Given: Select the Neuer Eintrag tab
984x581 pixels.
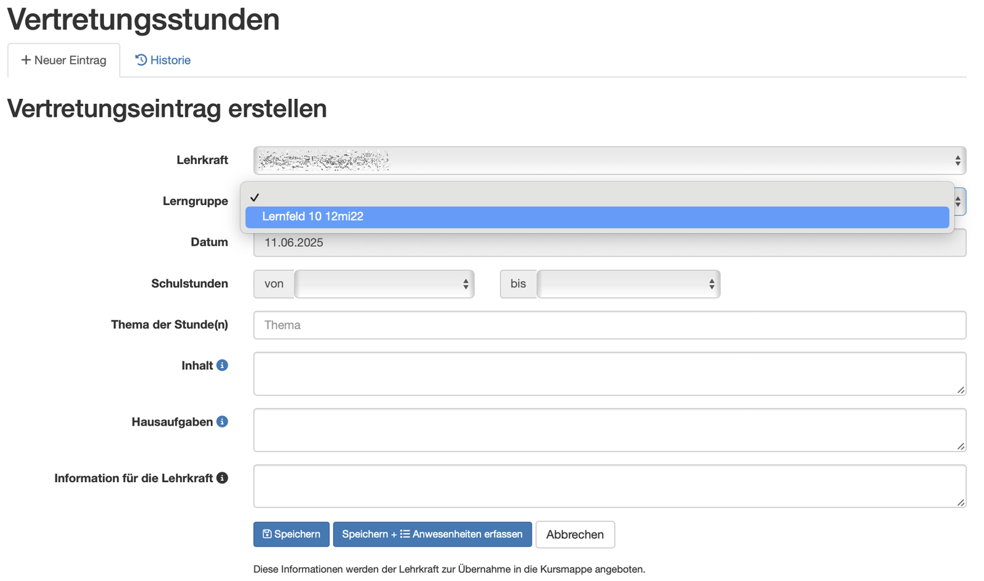Looking at the screenshot, I should click(64, 60).
